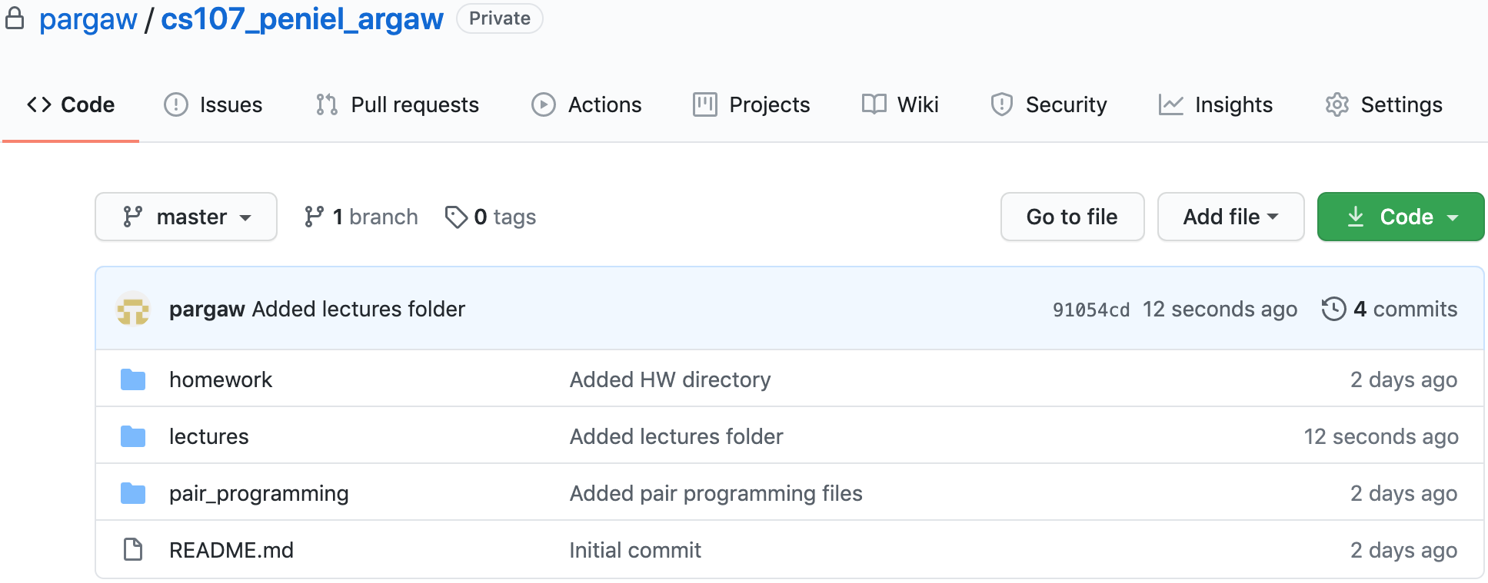Click 2 days ago in homework row
The image size is (1488, 583).
coord(1404,379)
